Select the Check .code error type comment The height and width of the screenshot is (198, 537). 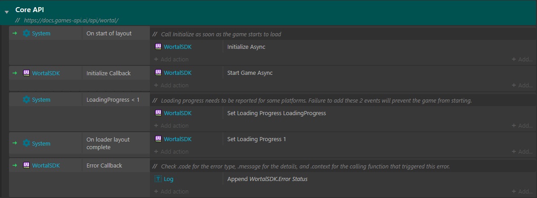tap(305, 166)
